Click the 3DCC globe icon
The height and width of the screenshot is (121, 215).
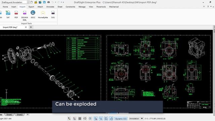33,14
